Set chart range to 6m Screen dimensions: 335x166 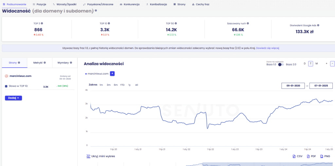116,85
